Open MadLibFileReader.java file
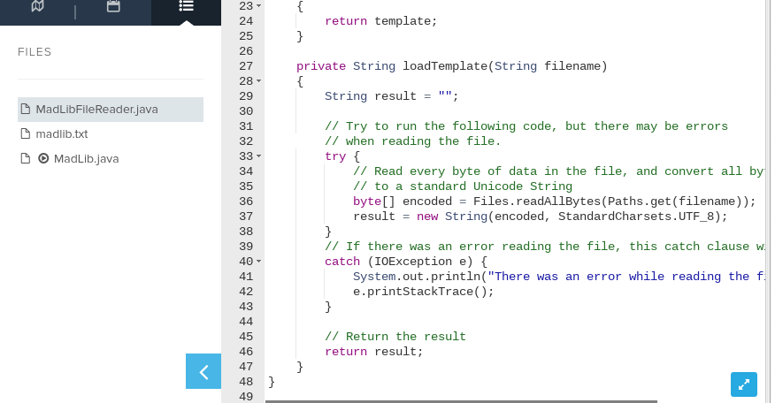The height and width of the screenshot is (403, 775). [111, 110]
